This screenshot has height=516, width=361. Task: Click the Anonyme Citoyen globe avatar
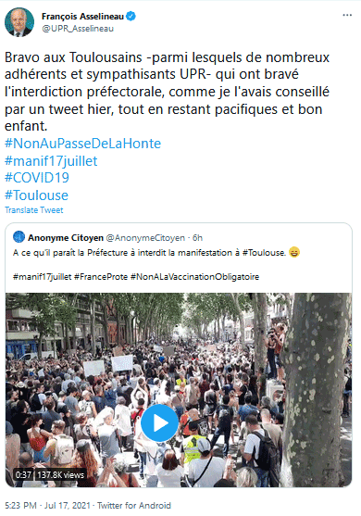point(19,237)
